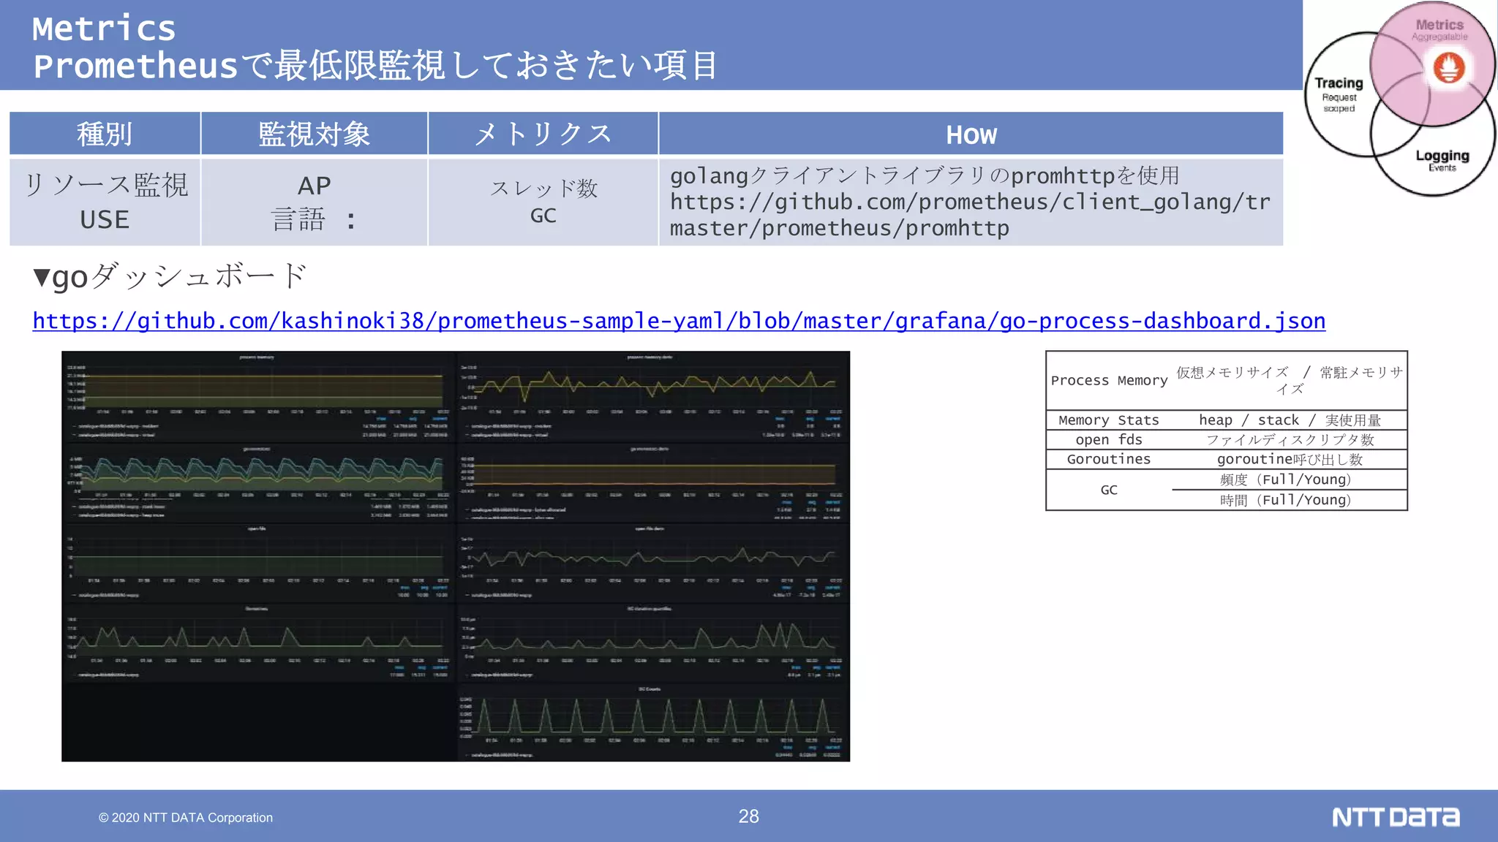Click the 'スレッド数 GC' metrics cell

(543, 202)
